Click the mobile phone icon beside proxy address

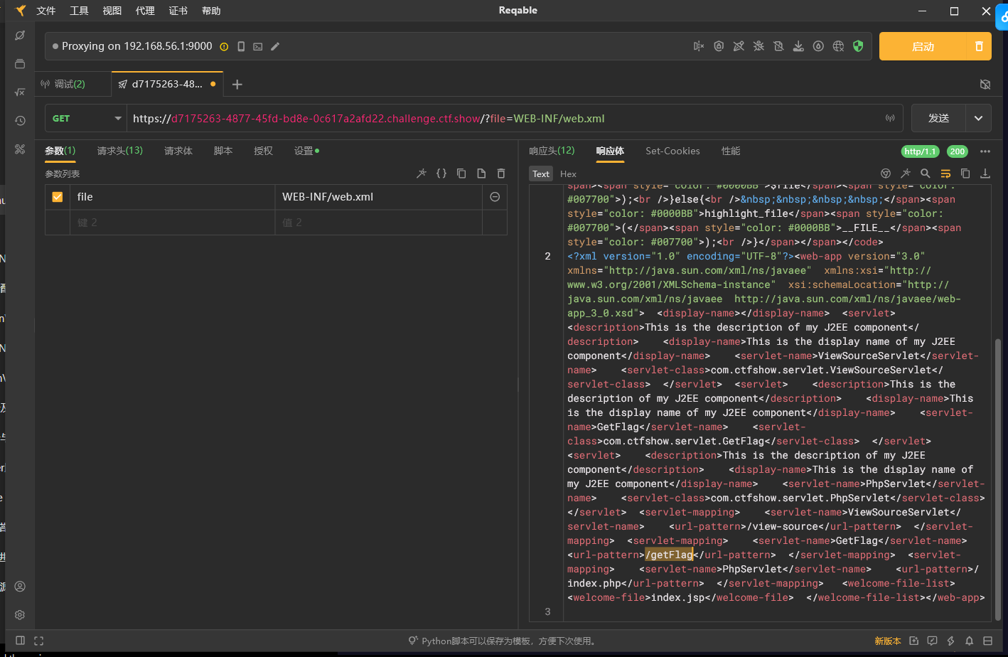[241, 47]
